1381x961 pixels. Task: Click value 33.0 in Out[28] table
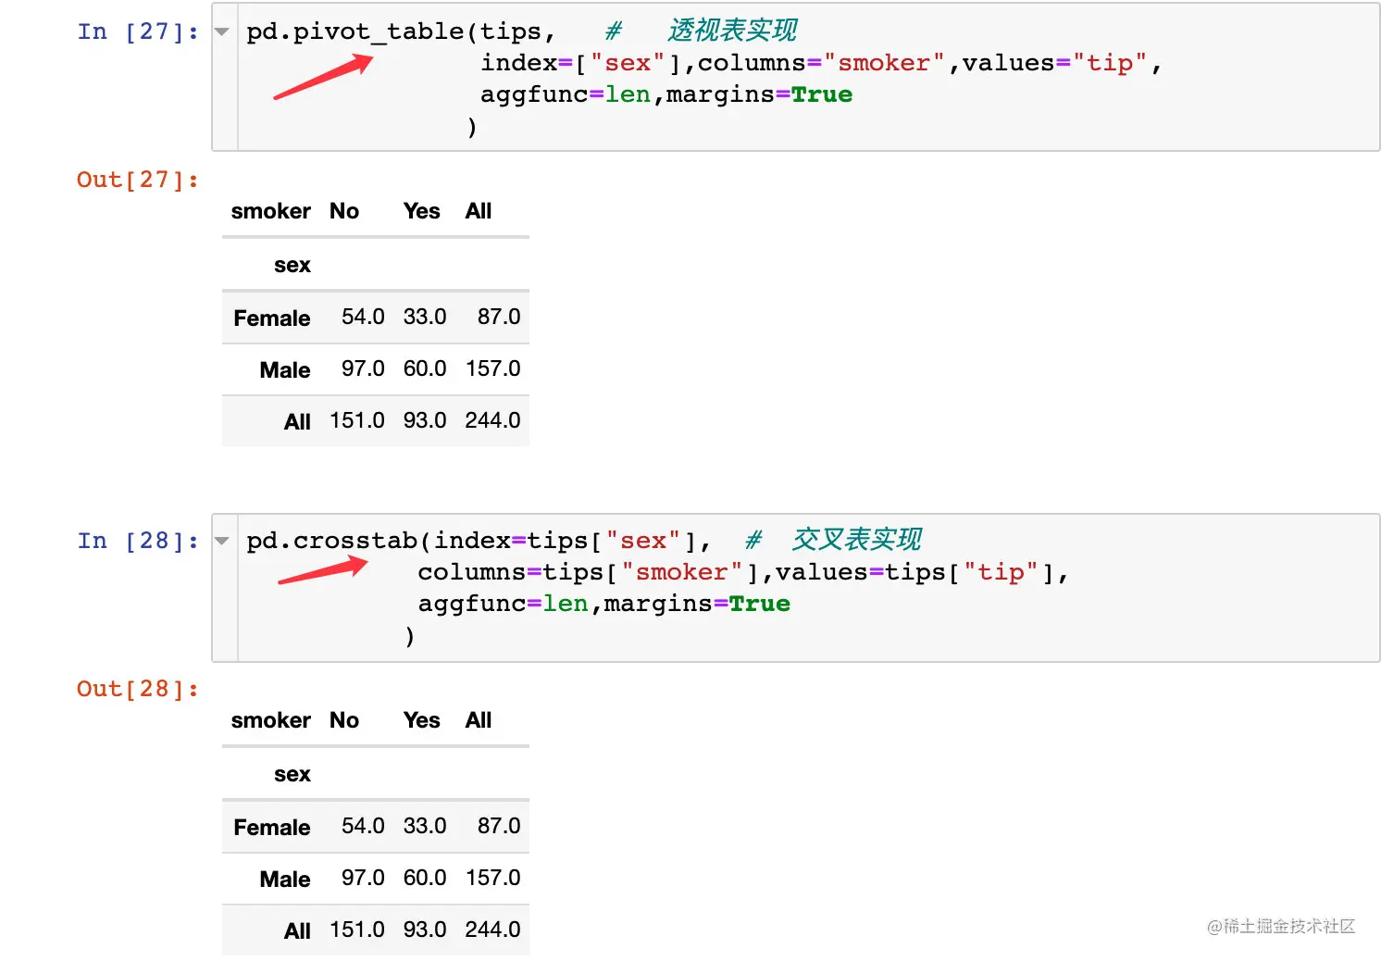425,826
